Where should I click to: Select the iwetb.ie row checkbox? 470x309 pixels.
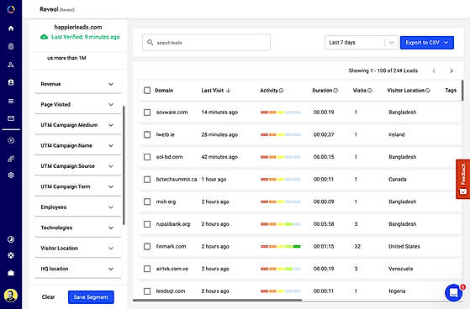(x=147, y=134)
